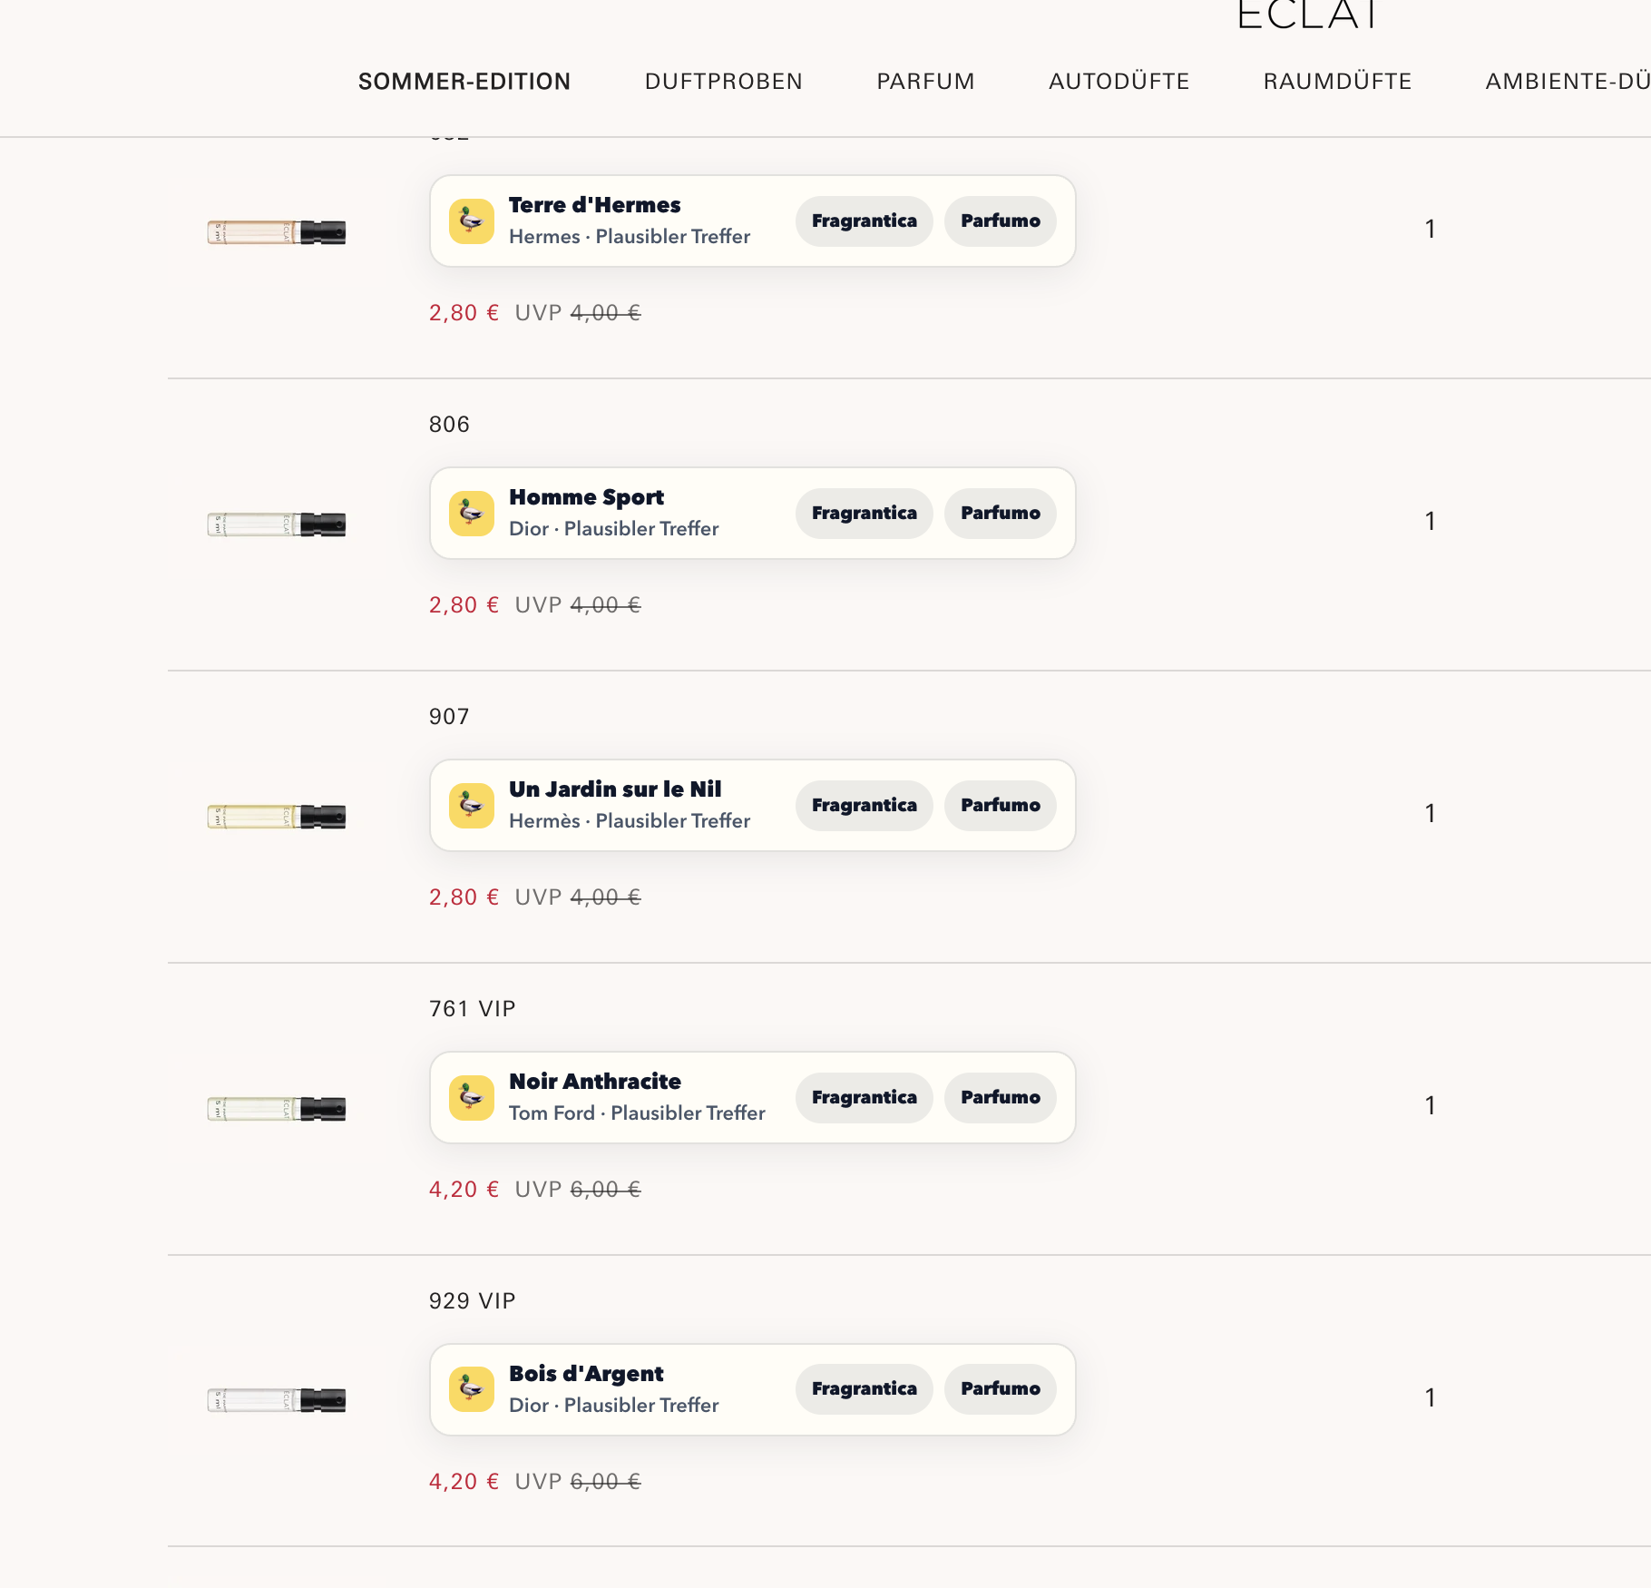Navigate to Raumdüfte

pos(1337,82)
